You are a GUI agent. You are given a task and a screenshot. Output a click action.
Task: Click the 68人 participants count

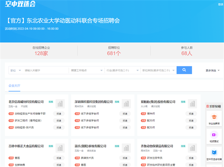(187, 53)
